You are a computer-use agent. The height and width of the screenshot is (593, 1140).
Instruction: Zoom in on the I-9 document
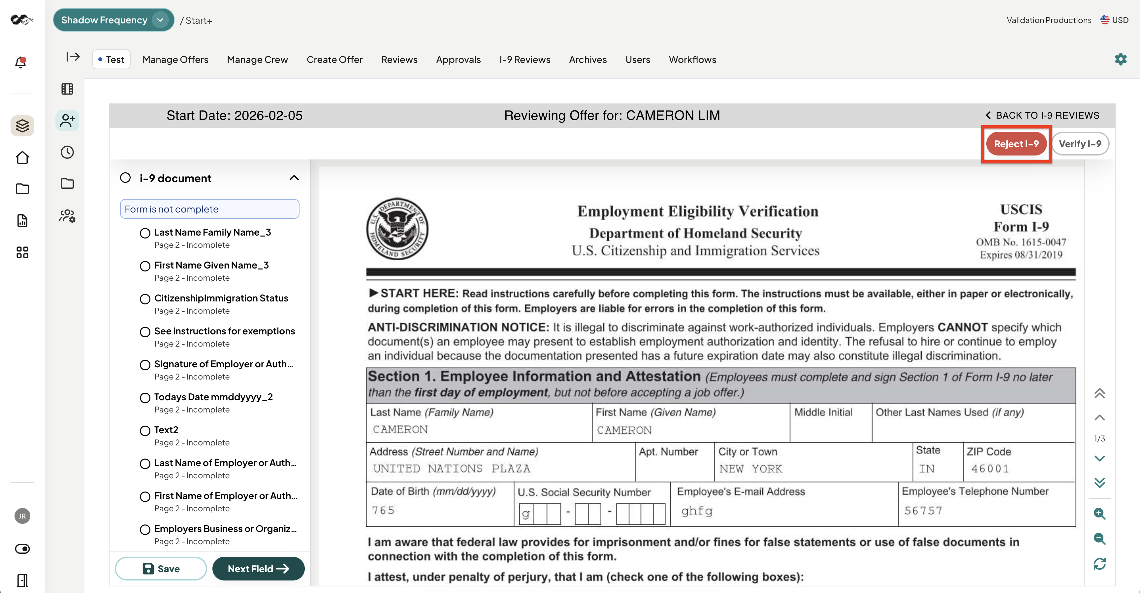click(x=1100, y=514)
